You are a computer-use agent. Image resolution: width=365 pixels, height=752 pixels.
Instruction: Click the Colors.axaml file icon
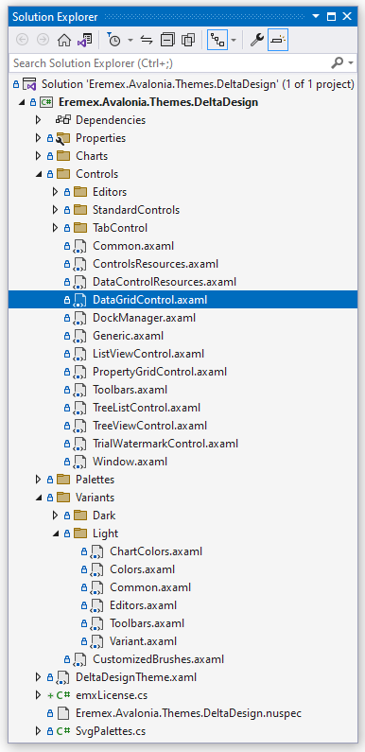point(97,570)
